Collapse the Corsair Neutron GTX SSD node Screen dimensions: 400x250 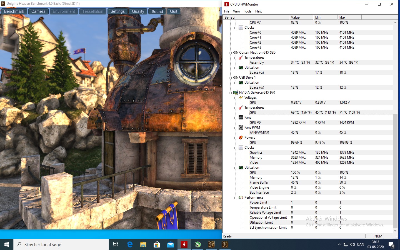point(230,53)
